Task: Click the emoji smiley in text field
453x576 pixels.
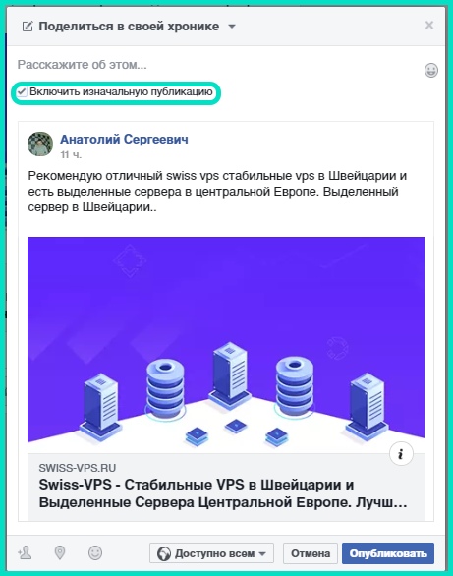Action: click(x=431, y=70)
